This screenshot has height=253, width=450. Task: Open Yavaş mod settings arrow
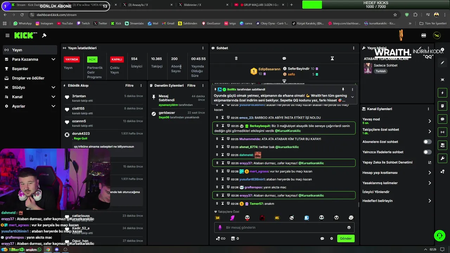430,121
